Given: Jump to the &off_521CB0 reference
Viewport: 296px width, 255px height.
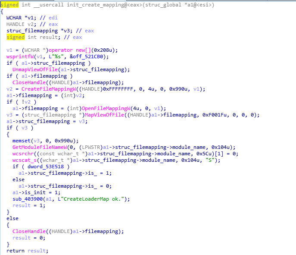Looking at the screenshot, I should [86, 57].
